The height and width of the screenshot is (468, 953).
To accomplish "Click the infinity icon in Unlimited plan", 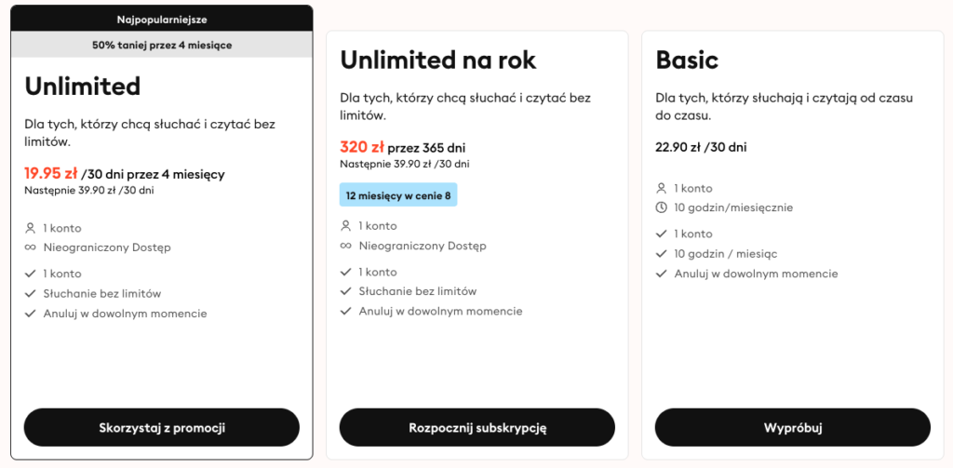I will [31, 247].
